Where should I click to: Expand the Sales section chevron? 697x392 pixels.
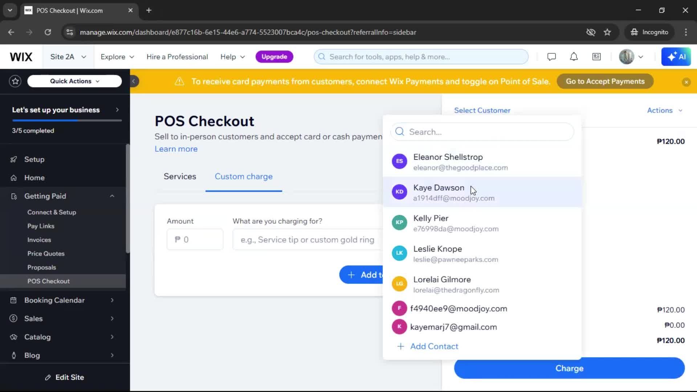112,319
